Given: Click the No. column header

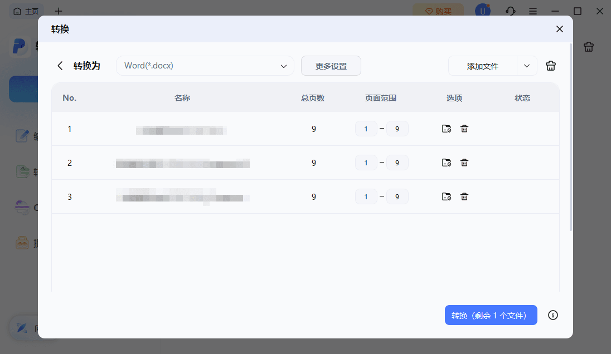Looking at the screenshot, I should 69,98.
